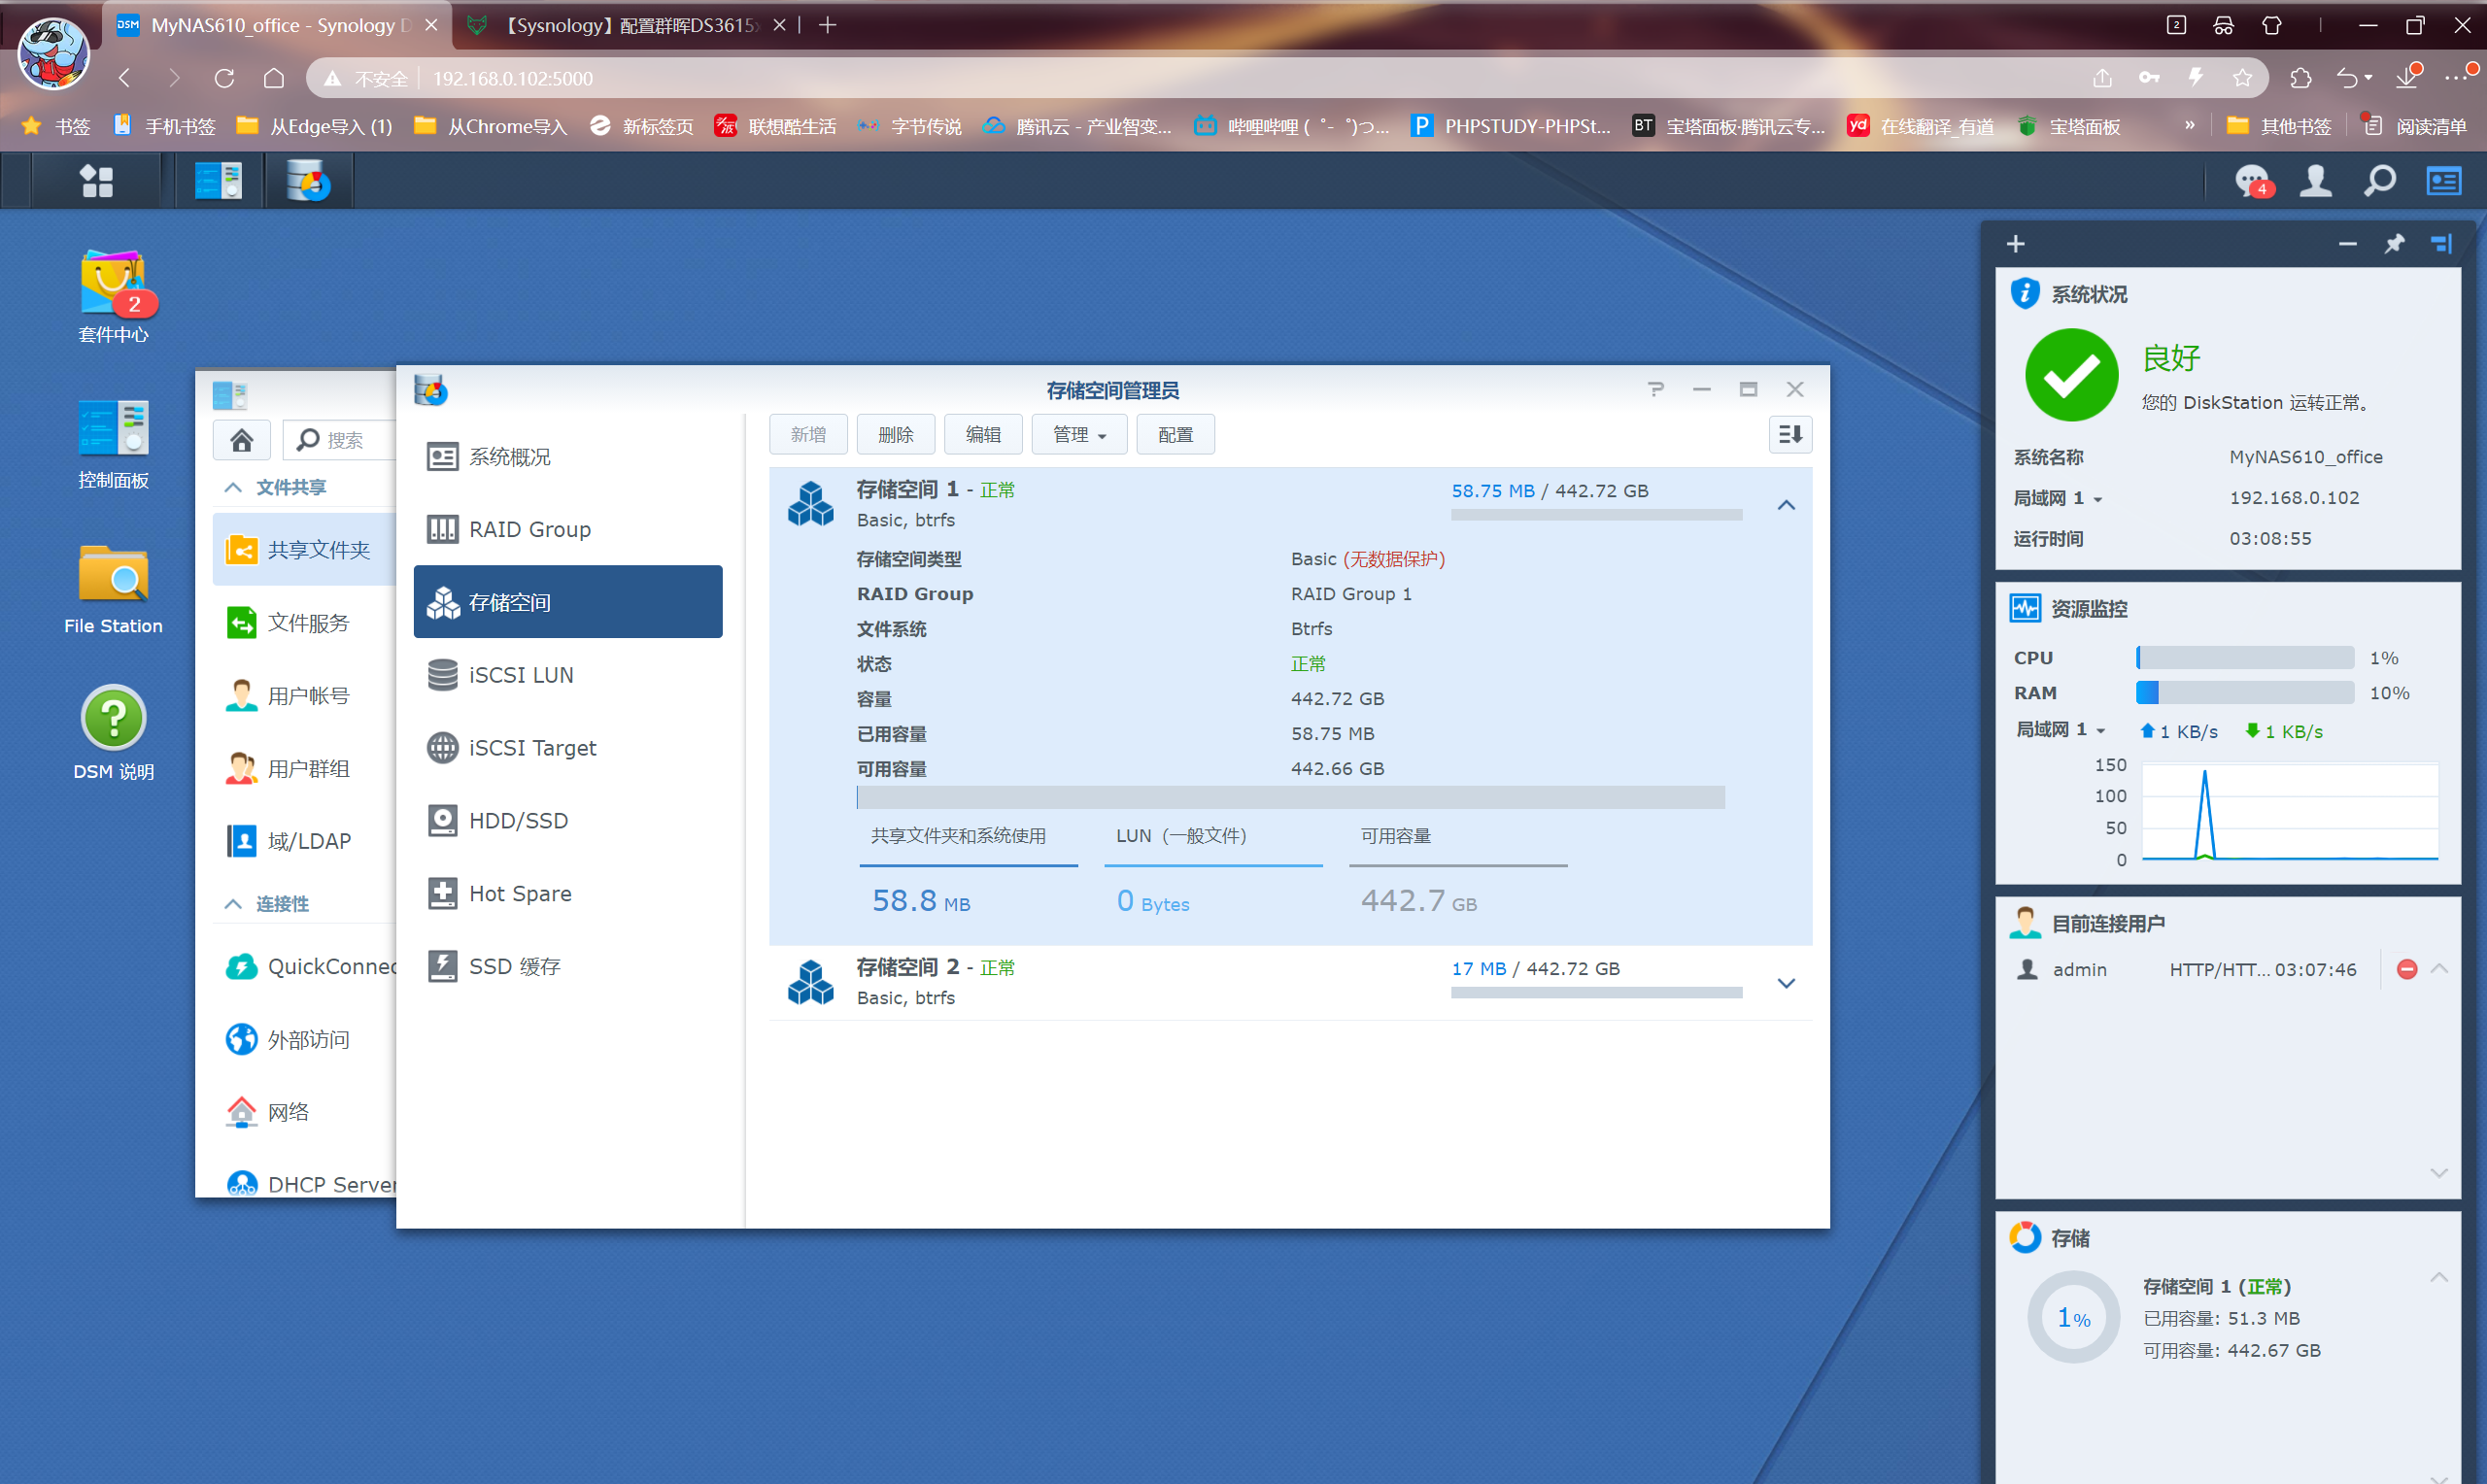The width and height of the screenshot is (2487, 1484).
Task: Click Control Panel home icon button
Action: [x=241, y=440]
